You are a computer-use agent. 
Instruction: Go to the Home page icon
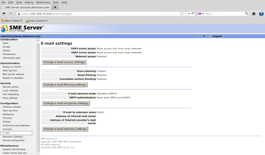[x=254, y=14]
